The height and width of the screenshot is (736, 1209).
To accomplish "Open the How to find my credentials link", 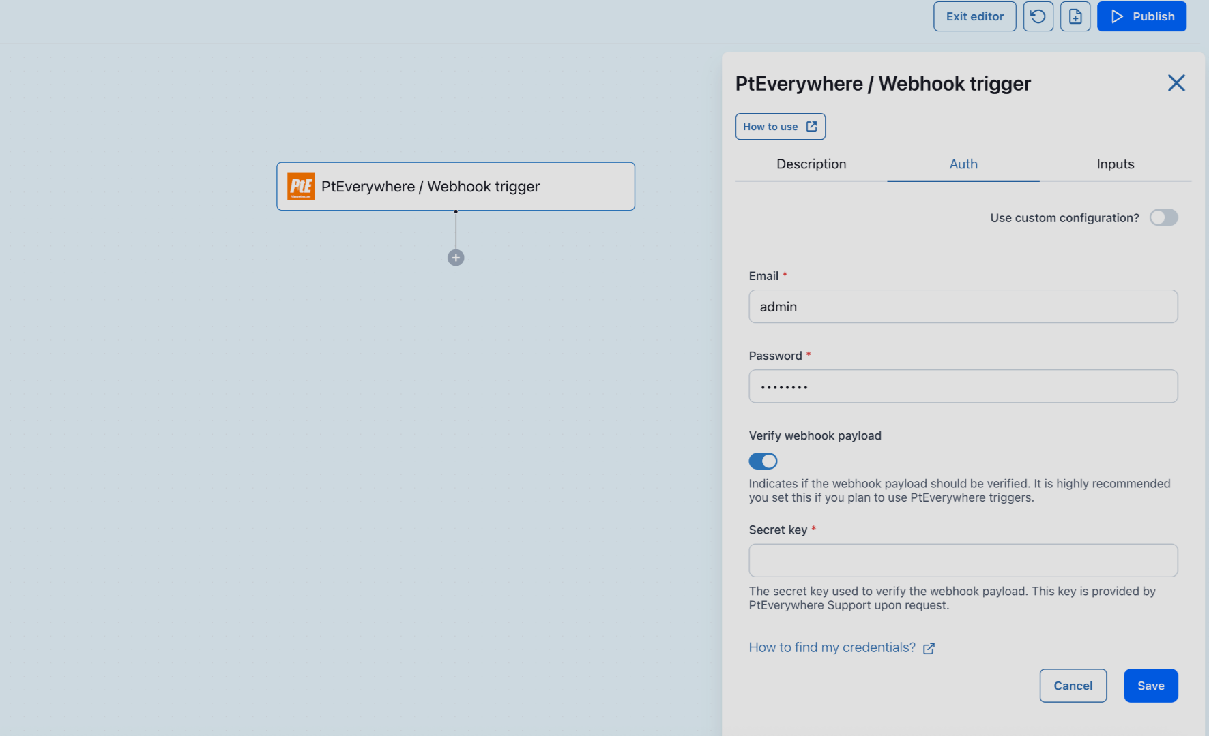I will pos(832,647).
